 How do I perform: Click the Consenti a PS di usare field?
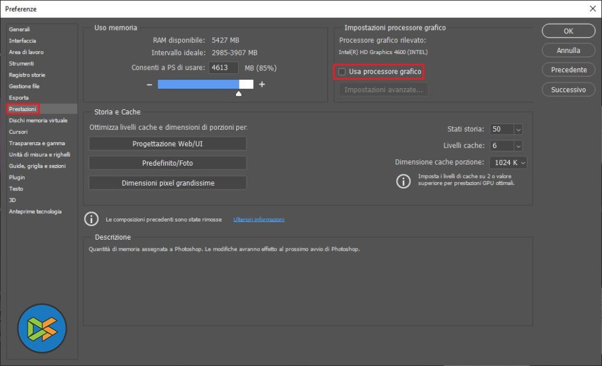click(x=223, y=68)
